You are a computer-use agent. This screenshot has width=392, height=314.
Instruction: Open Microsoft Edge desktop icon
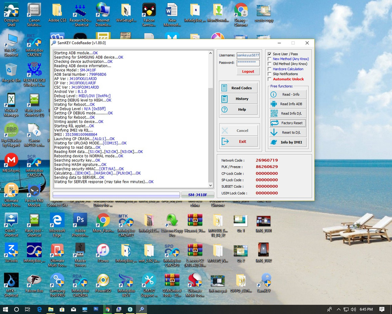[x=57, y=225]
